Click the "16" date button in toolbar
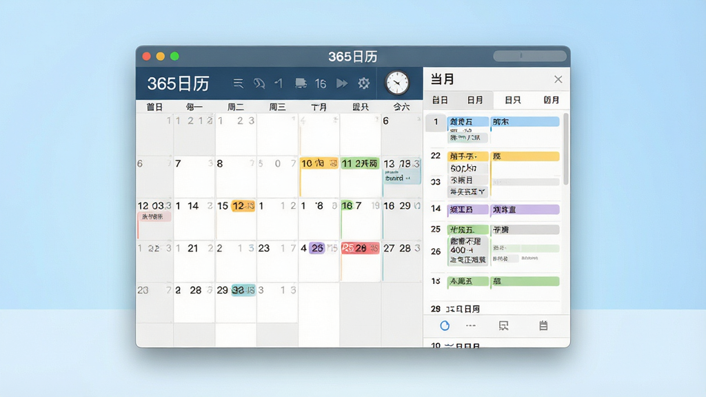The image size is (706, 397). [321, 83]
